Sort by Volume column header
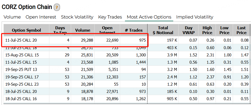Viewport: 251px width, 105px height. click(x=83, y=30)
